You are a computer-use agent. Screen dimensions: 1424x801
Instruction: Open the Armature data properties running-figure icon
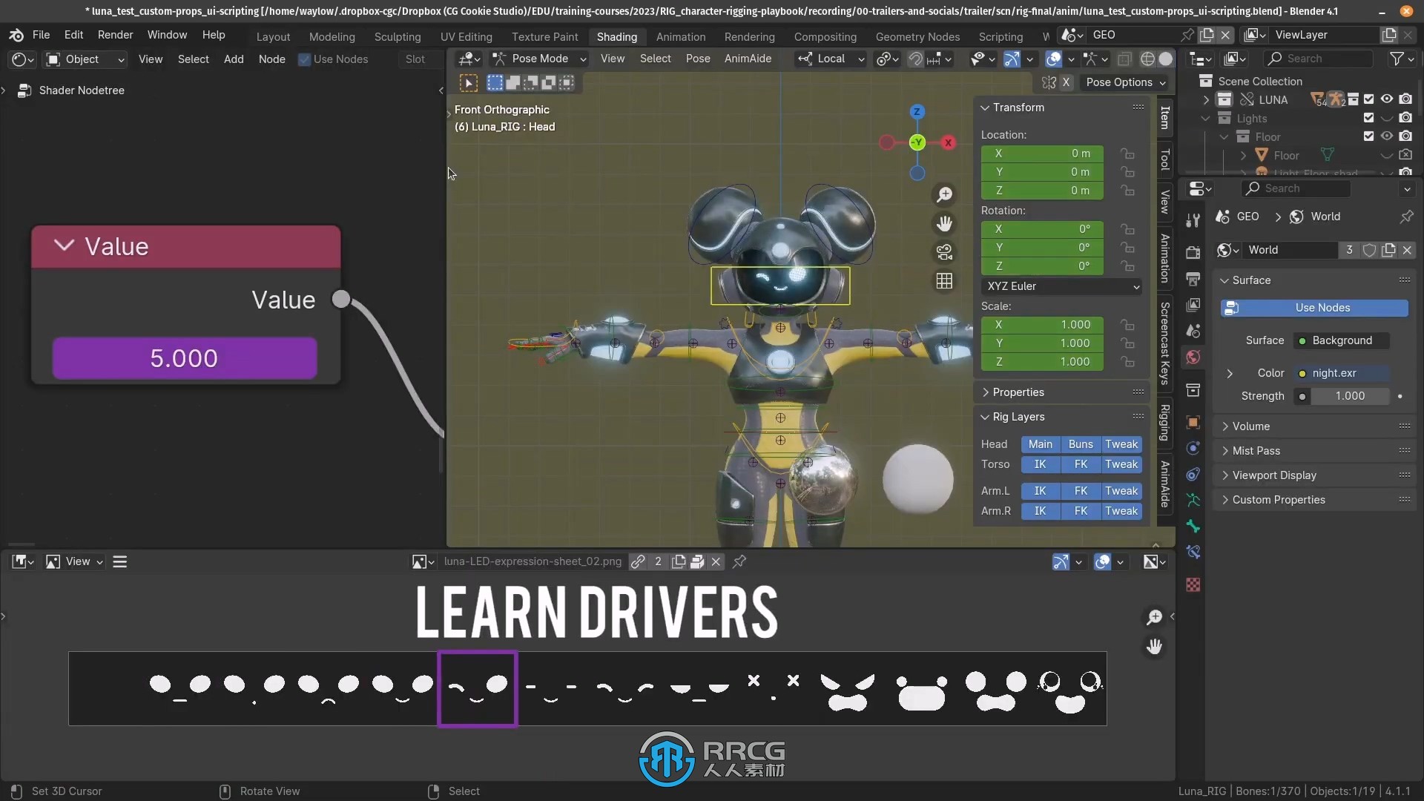[1193, 500]
